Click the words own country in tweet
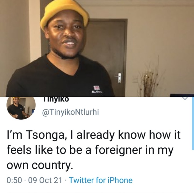Image resolution: width=194 pixels, height=194 pixels. click(x=40, y=165)
